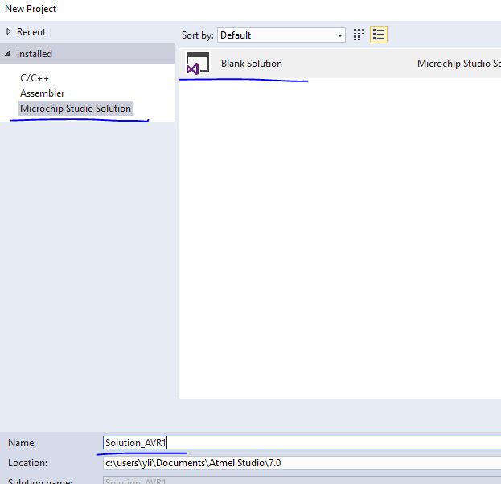
Task: Click the Microchip Studio type label in template row
Action: pyautogui.click(x=459, y=64)
